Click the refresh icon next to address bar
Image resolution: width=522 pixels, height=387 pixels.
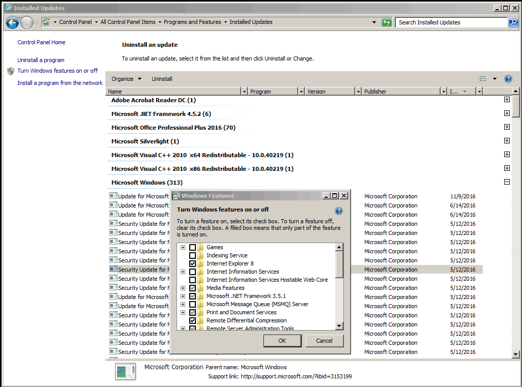[387, 22]
